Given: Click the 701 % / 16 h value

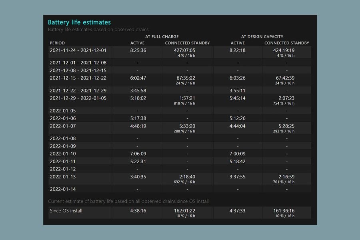Looking at the screenshot, I should pos(284,182).
